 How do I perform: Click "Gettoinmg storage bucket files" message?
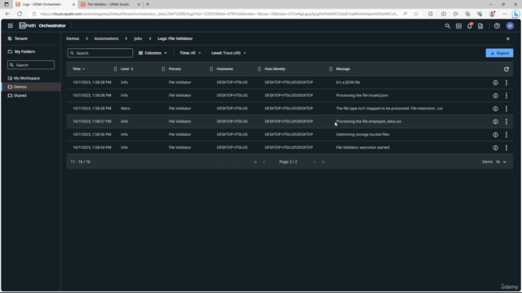point(362,134)
